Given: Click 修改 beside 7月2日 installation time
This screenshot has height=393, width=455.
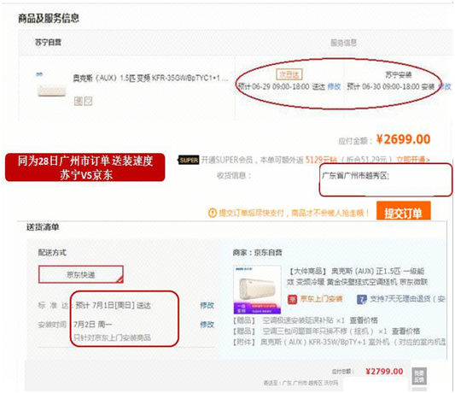Looking at the screenshot, I should pos(207,325).
